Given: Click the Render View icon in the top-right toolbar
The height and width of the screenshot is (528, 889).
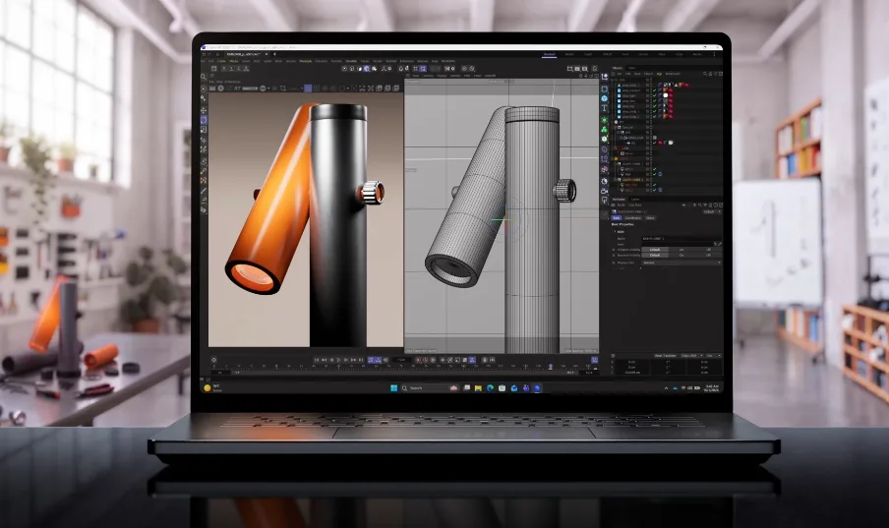Looking at the screenshot, I should (569, 68).
